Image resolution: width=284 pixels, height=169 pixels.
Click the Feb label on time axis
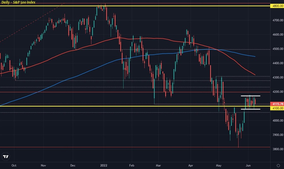click(x=132, y=166)
